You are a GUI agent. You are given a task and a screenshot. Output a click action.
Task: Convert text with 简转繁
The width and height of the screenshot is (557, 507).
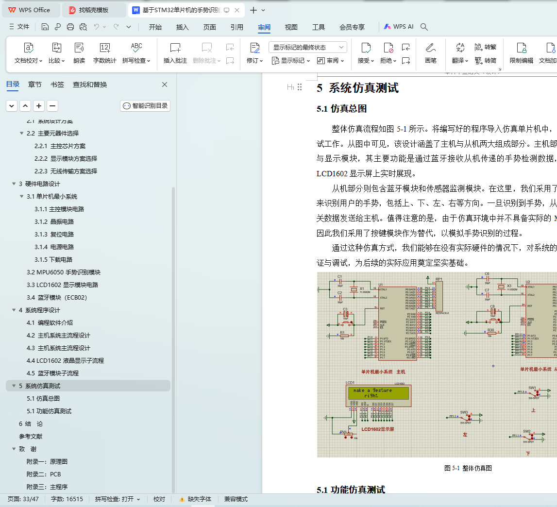point(485,47)
